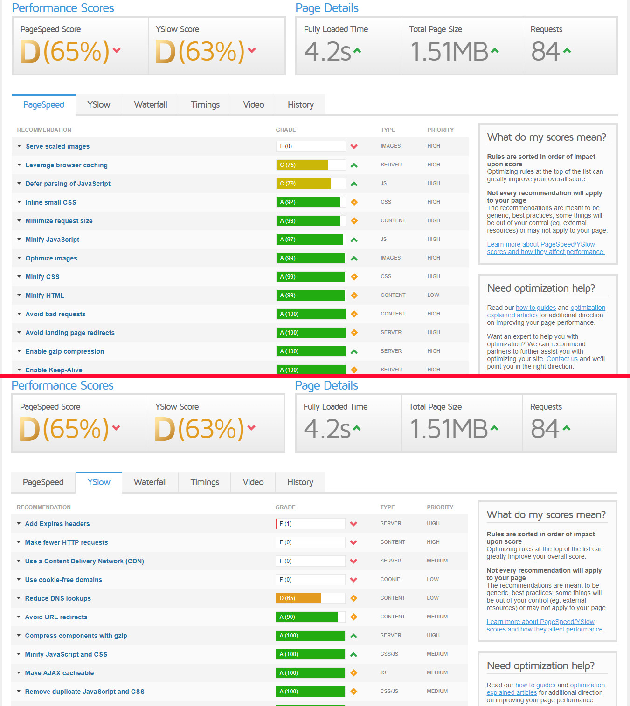Click red down arrow beside Serve scaled images grade

[x=354, y=146]
